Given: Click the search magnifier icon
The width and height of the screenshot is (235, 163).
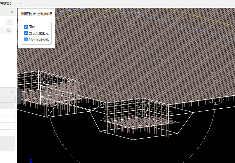Looking at the screenshot, I should pyautogui.click(x=8, y=31).
